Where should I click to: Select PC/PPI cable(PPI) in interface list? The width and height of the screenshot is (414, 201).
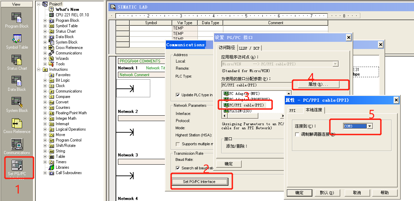[244, 105]
